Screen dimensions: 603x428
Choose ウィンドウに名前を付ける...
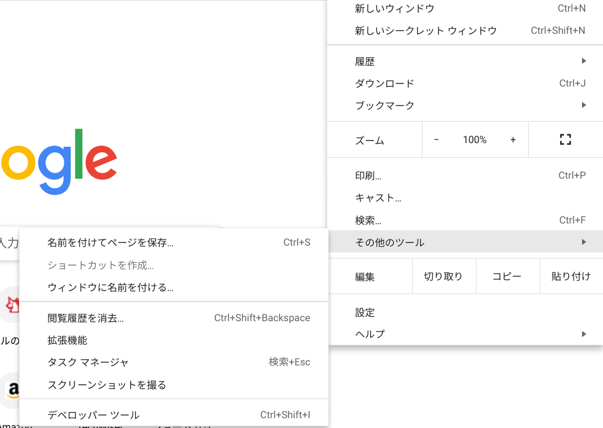(x=174, y=287)
